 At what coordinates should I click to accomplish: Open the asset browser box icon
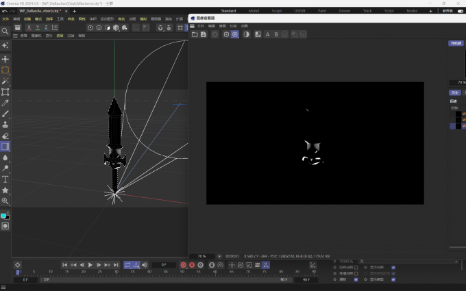pos(18,27)
